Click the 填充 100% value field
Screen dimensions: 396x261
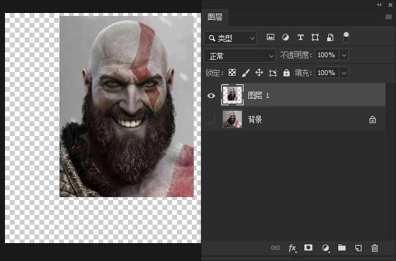point(327,73)
